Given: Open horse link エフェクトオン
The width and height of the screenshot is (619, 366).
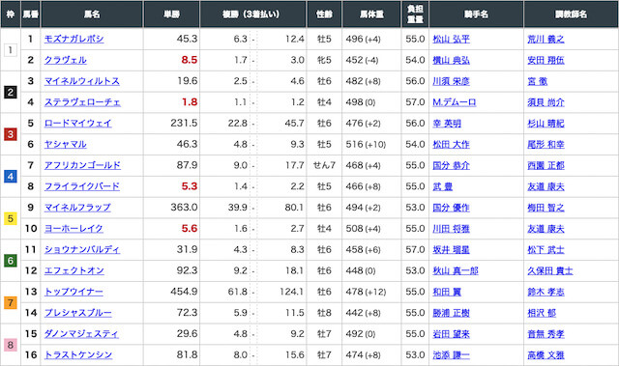Looking at the screenshot, I should point(74,271).
